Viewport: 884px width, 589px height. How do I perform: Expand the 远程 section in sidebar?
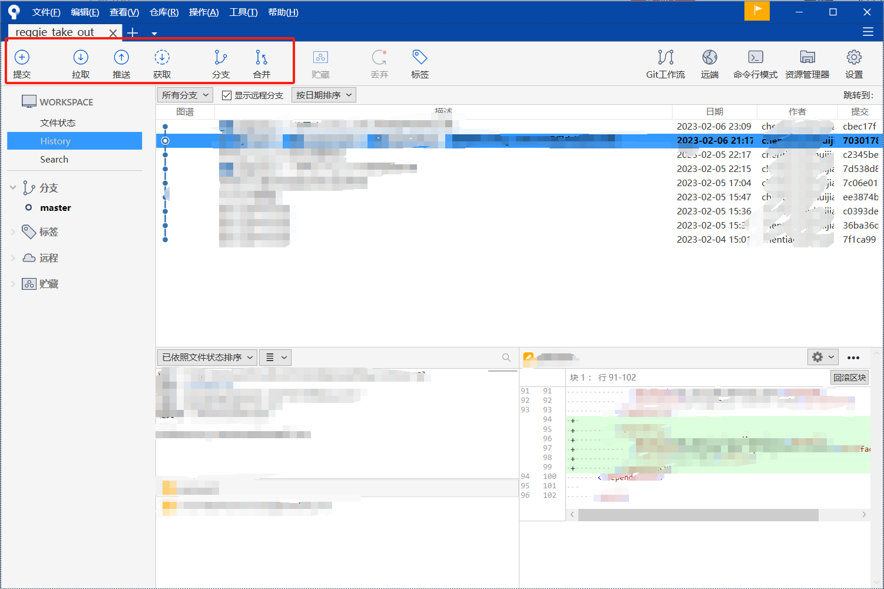(13, 258)
